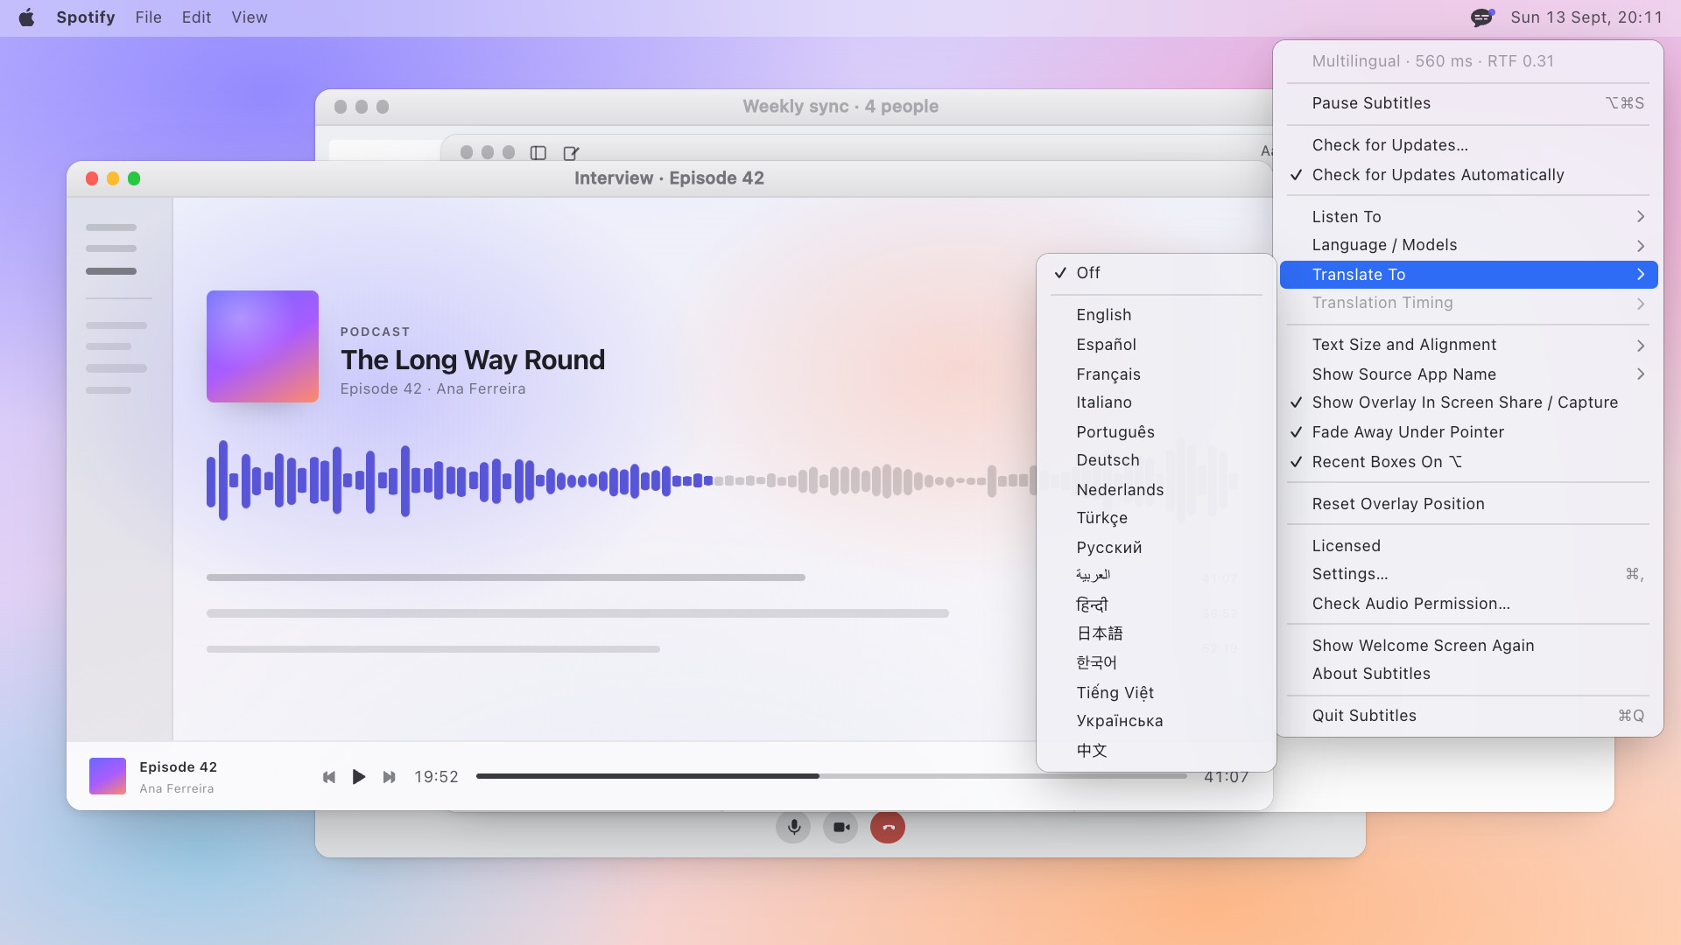Translate subtitles to Nederlands
This screenshot has height=945, width=1681.
(x=1156, y=490)
